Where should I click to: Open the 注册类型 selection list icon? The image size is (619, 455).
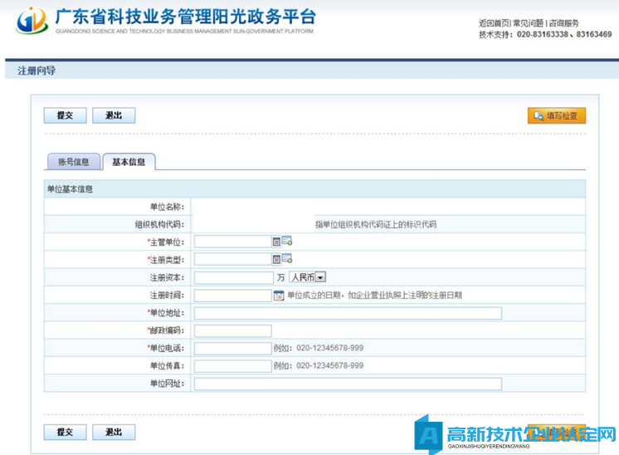pos(287,258)
